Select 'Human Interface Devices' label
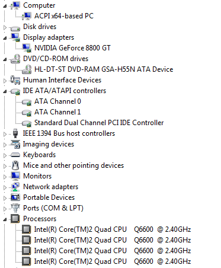Screen dimensions: 221x268 (62, 80)
